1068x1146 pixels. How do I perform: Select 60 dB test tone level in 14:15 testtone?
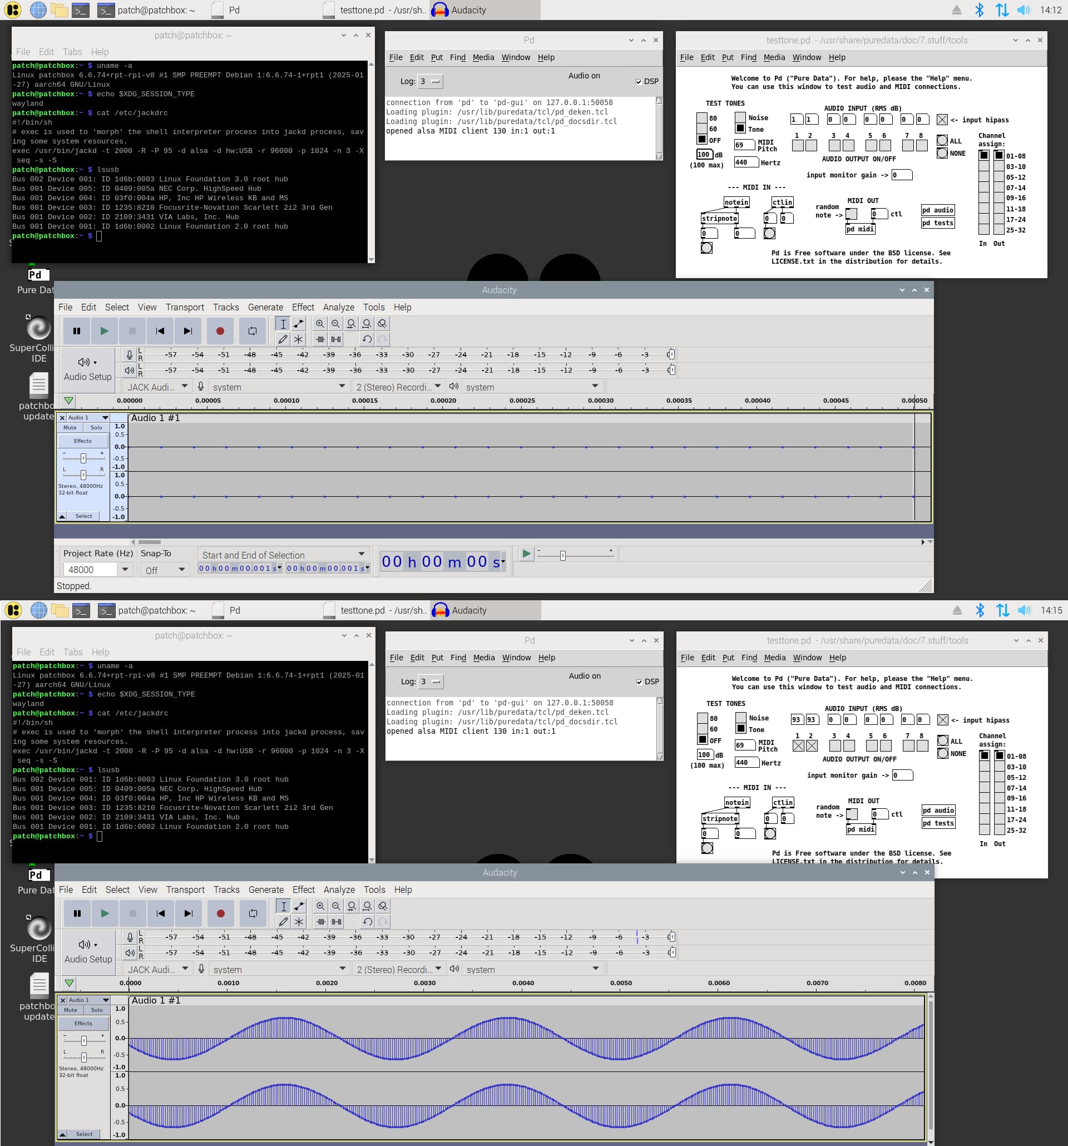point(703,729)
